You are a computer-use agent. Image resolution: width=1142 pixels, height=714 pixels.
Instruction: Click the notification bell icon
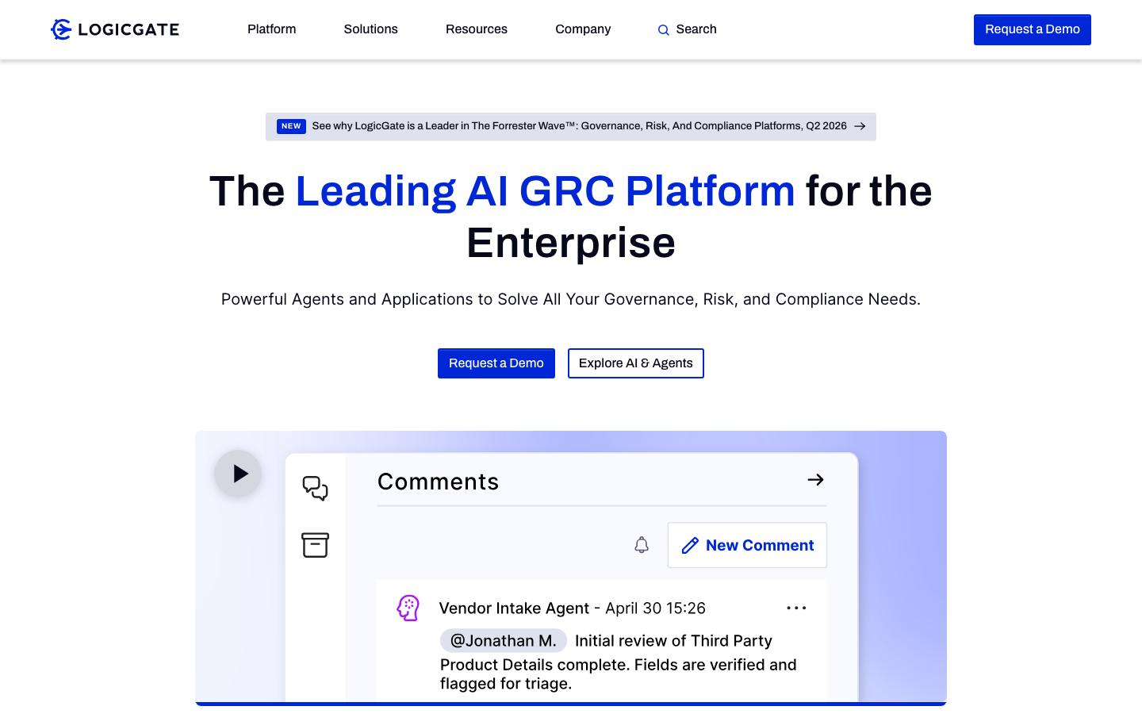(642, 545)
